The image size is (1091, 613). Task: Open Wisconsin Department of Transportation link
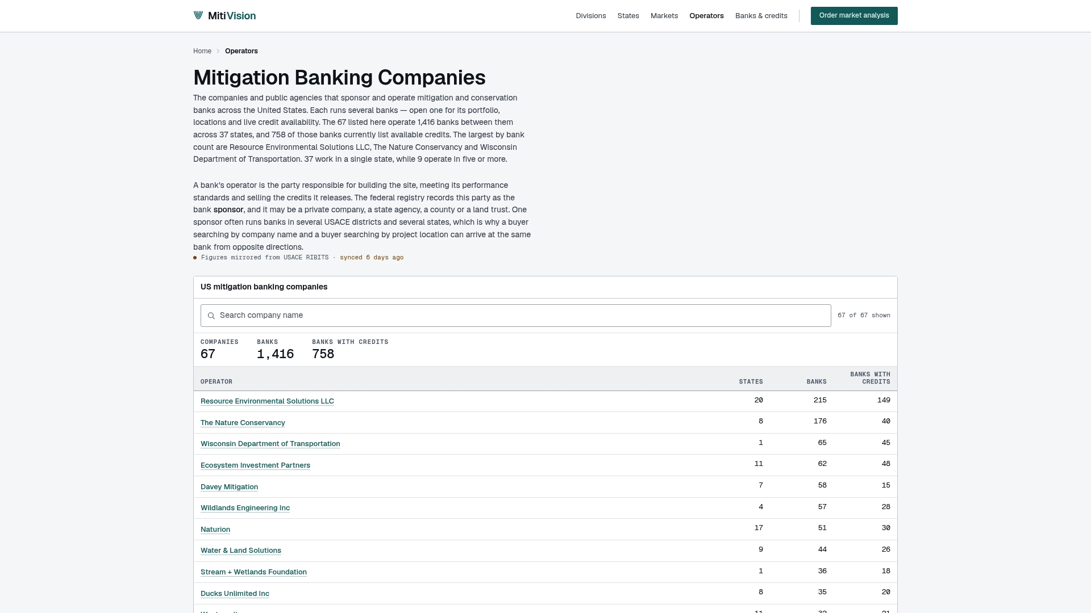[x=270, y=444]
